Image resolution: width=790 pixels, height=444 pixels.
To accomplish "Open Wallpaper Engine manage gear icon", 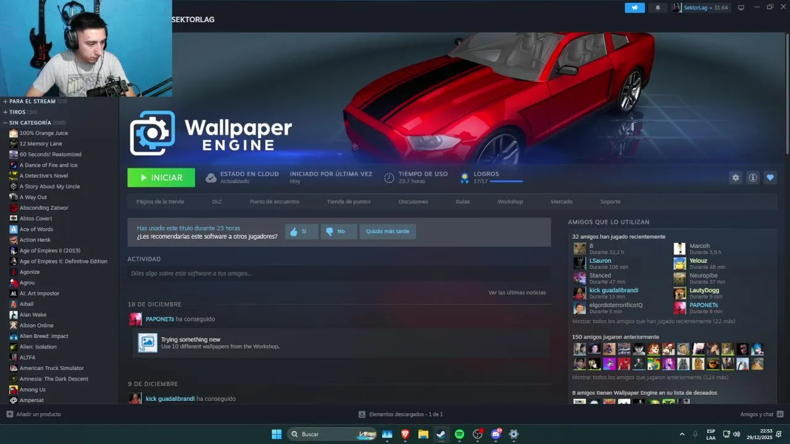I will click(736, 178).
